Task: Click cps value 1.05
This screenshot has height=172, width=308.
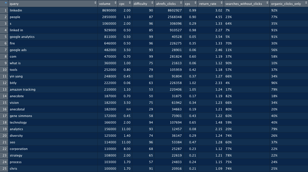Action: point(192,89)
